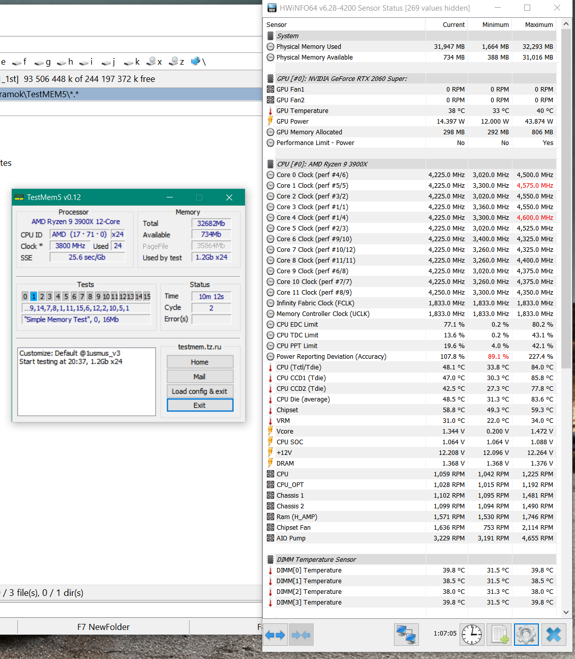
Task: Click the GPU Fan1 fan icon
Action: pos(270,90)
